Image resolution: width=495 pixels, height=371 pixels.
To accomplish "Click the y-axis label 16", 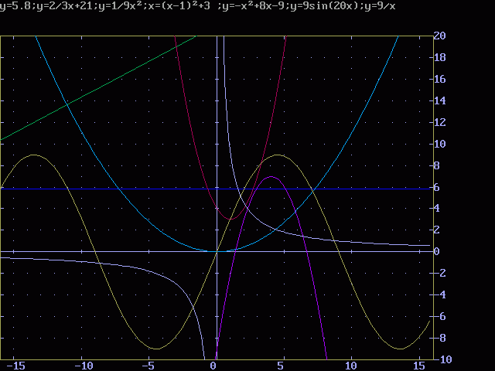I will point(439,79).
